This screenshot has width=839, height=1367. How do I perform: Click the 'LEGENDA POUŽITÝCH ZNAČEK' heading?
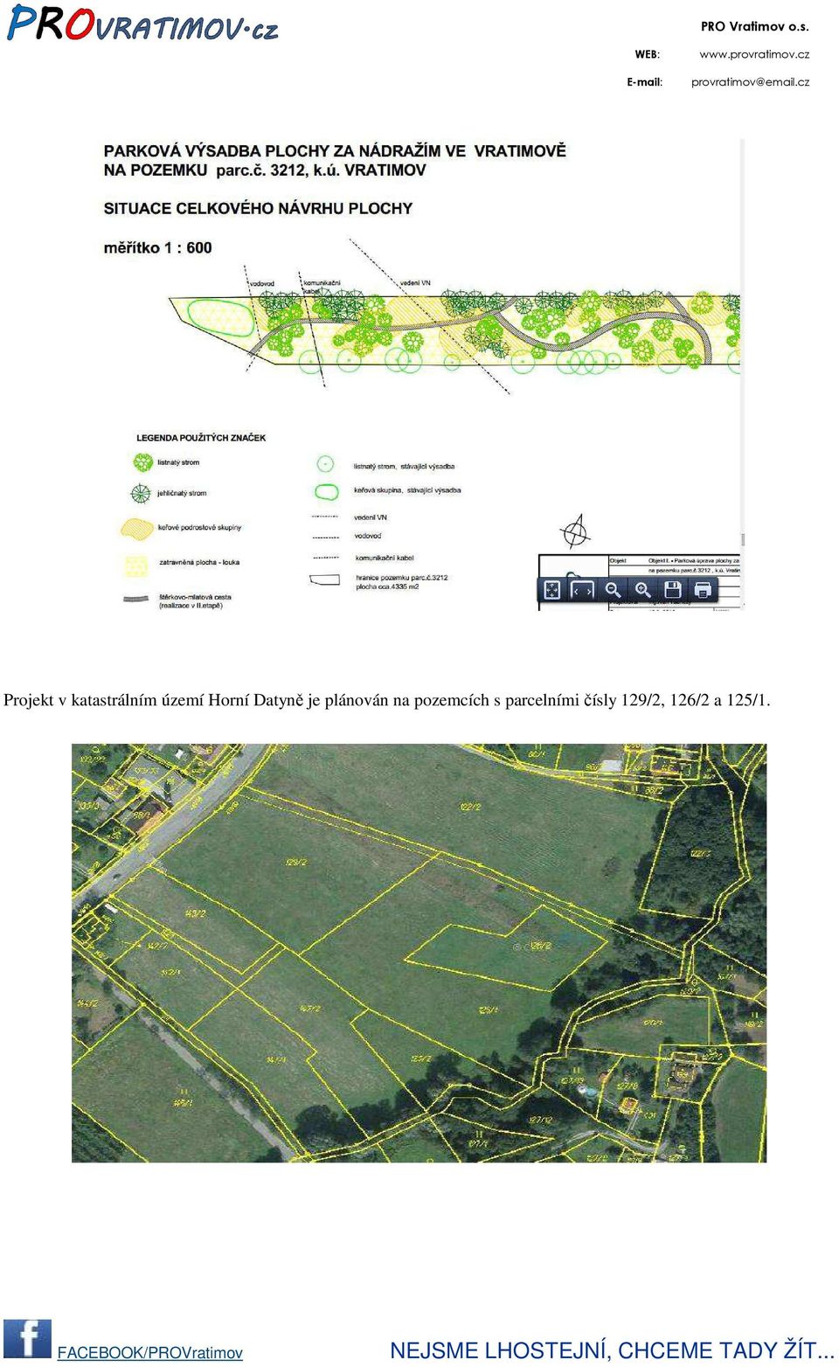click(201, 437)
